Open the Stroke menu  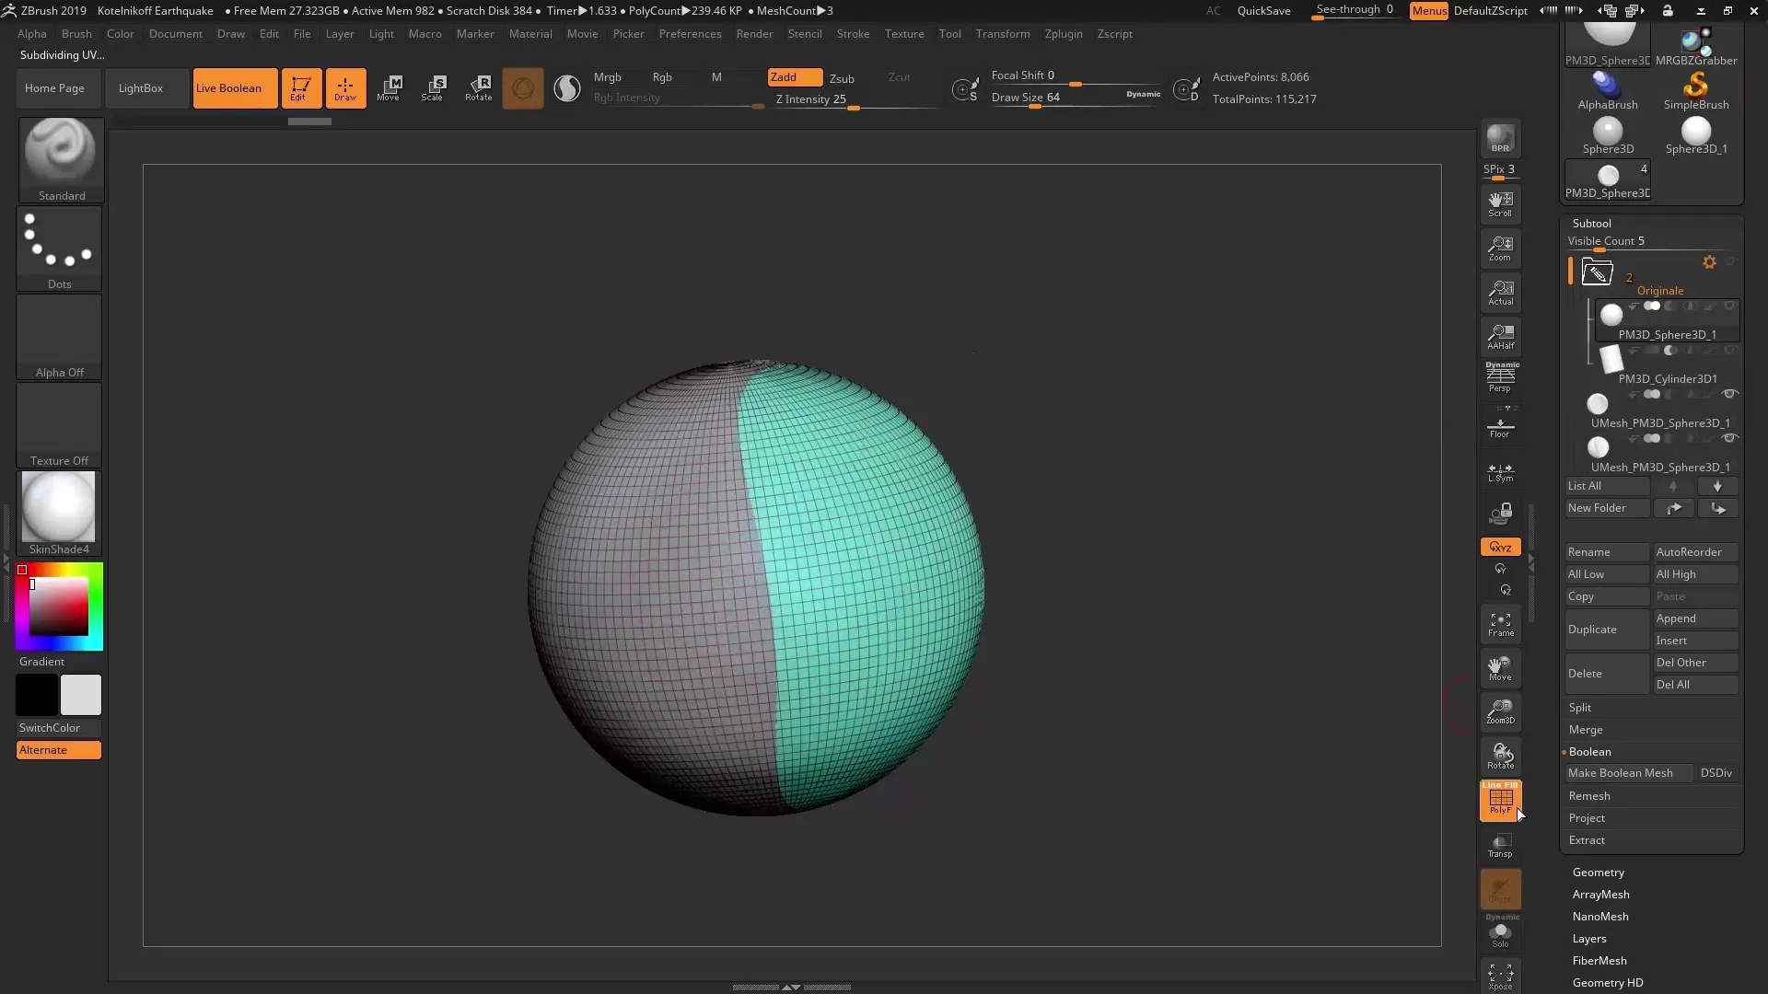[853, 34]
